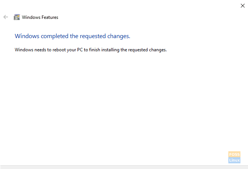Click the 'Windows completed the requested changes' heading

point(73,36)
